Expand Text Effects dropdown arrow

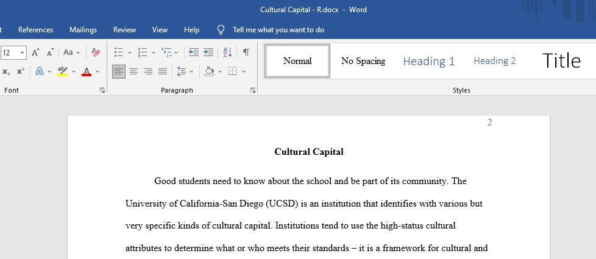[x=49, y=71]
